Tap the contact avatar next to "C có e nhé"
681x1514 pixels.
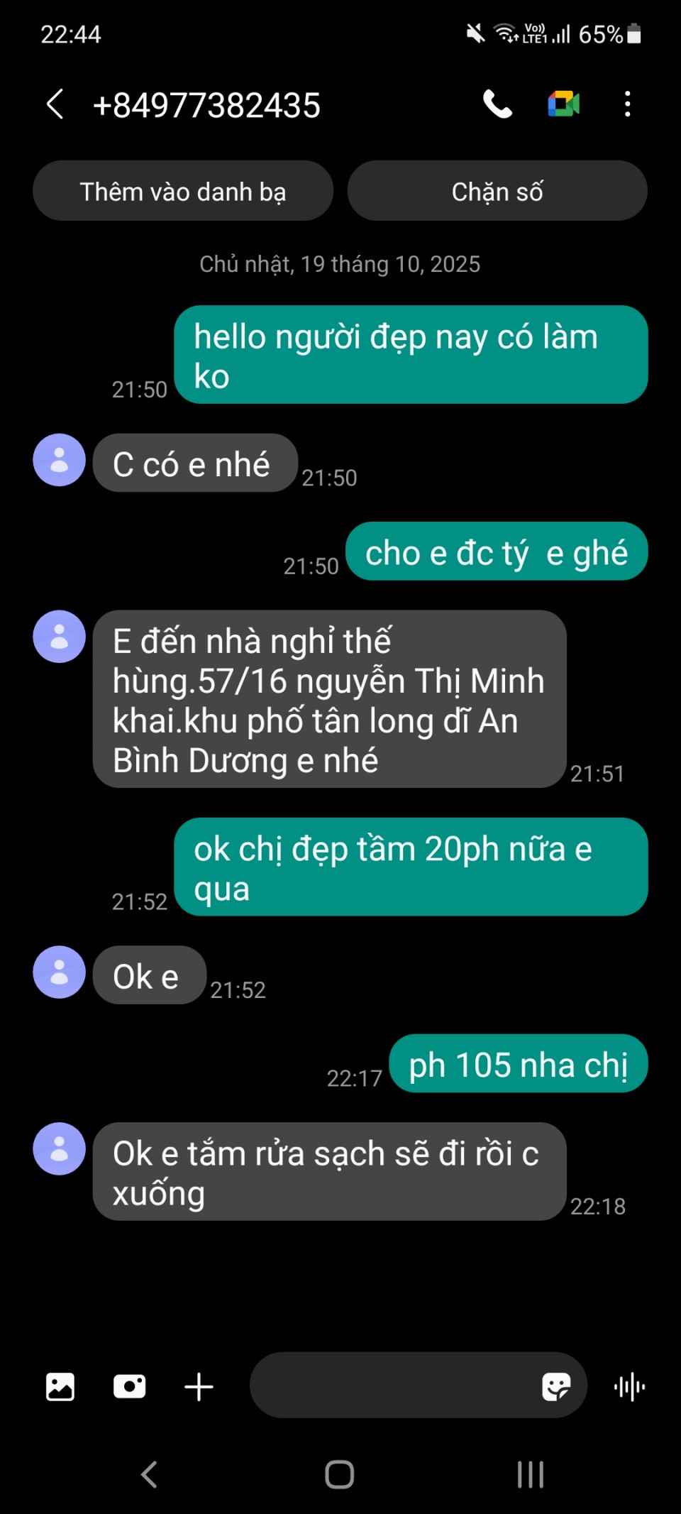(x=60, y=460)
